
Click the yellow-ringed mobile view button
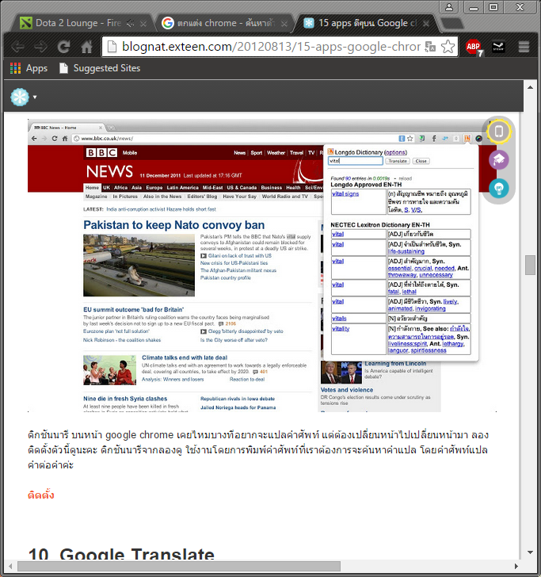point(499,132)
